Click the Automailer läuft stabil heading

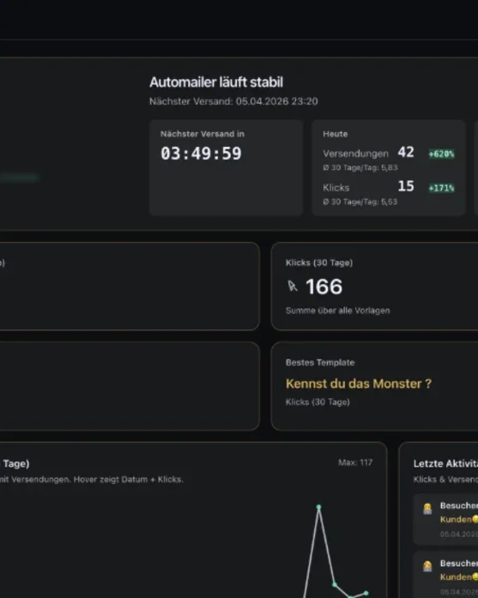pyautogui.click(x=216, y=82)
